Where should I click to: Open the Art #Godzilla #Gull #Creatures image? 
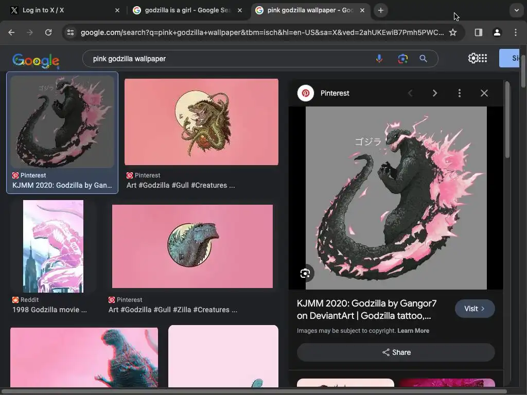point(201,122)
